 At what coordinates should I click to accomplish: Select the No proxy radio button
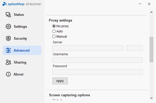(x=54, y=26)
